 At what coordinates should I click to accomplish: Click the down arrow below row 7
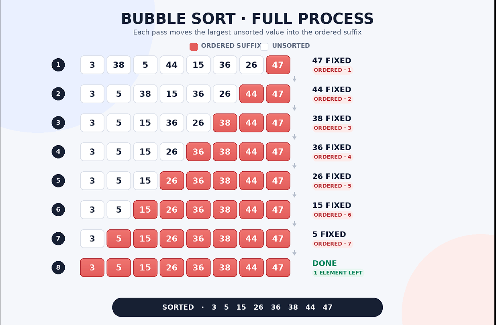click(294, 253)
